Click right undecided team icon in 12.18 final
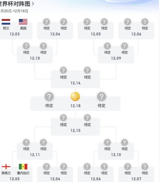Image resolution: width=163 pixels, height=182 pixels. pos(101,97)
